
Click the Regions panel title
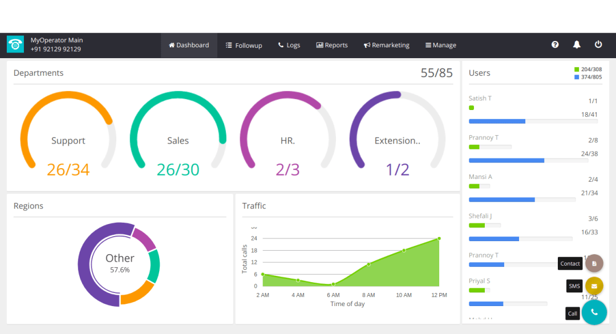(29, 206)
